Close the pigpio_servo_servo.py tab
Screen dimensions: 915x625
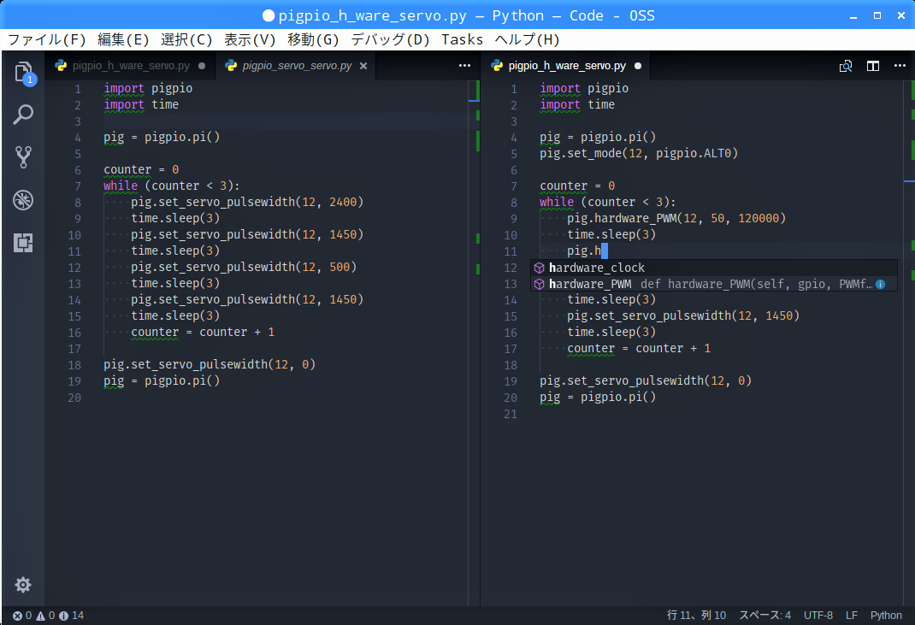coord(363,66)
